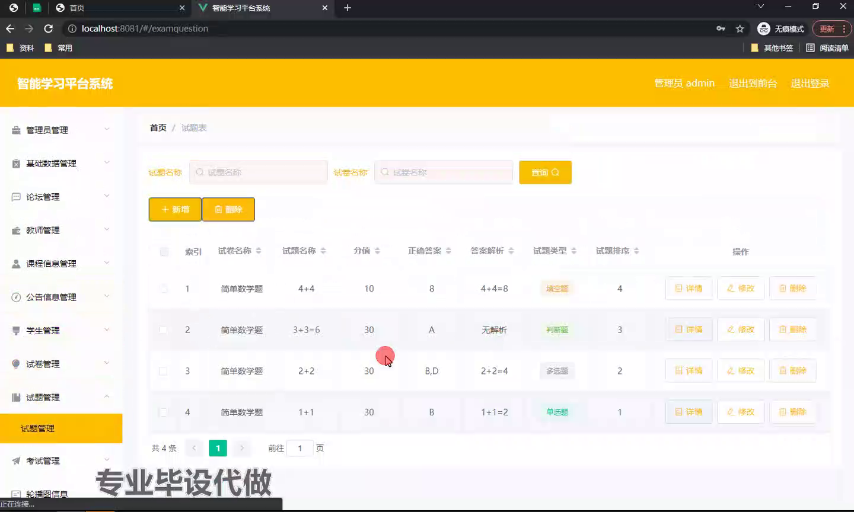The width and height of the screenshot is (854, 512).
Task: Click the 公告信息管理 sidebar icon
Action: coord(16,297)
